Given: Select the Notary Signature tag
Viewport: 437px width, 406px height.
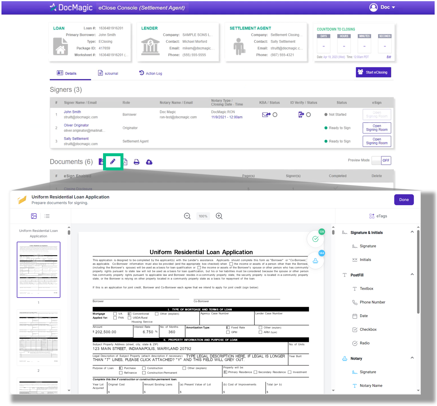Looking at the screenshot, I should [364, 372].
